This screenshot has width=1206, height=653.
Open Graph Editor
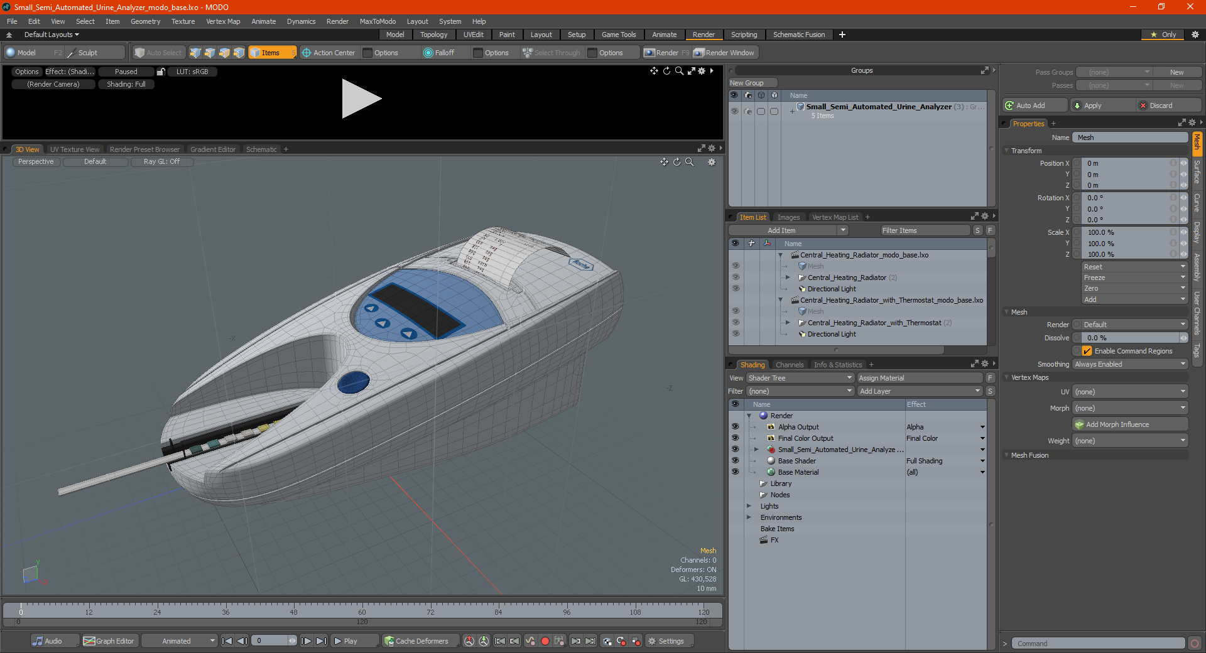point(109,641)
